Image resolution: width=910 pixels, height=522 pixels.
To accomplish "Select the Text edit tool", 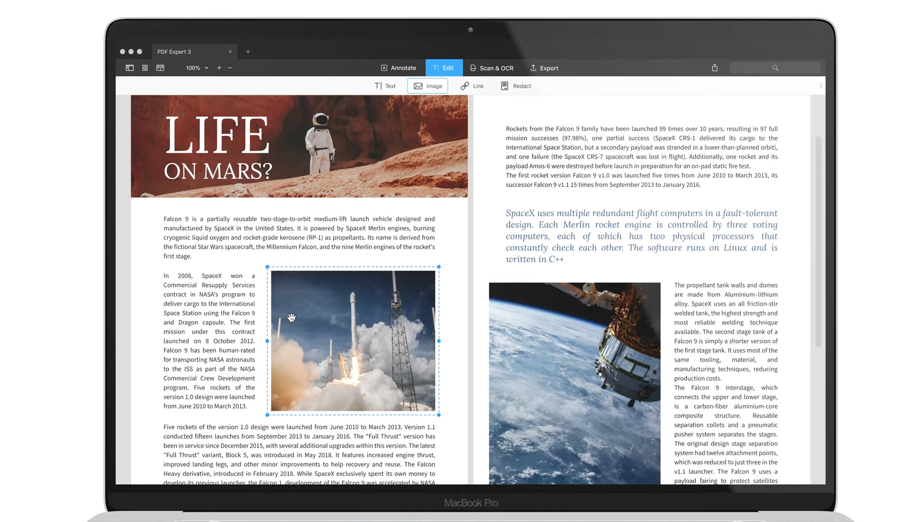I will pyautogui.click(x=385, y=86).
